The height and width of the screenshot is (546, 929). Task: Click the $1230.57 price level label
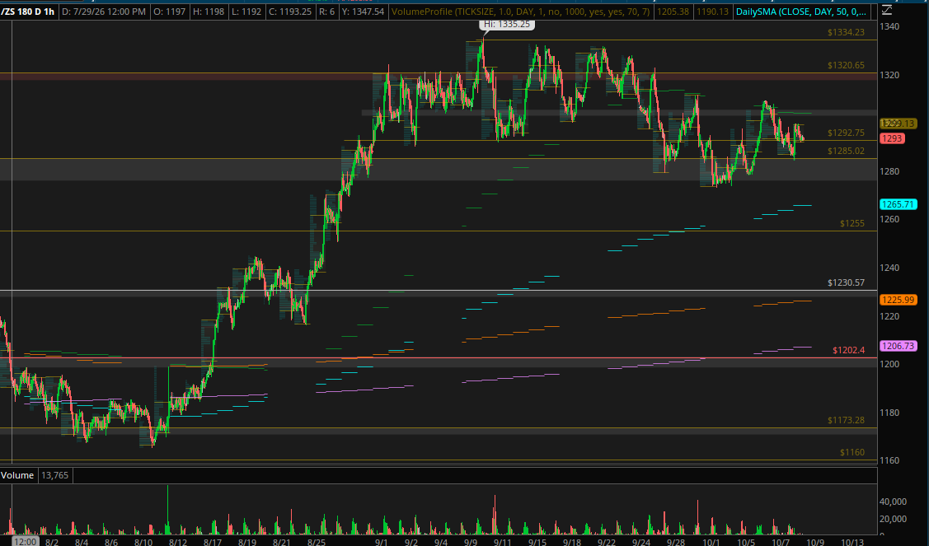[x=846, y=282]
